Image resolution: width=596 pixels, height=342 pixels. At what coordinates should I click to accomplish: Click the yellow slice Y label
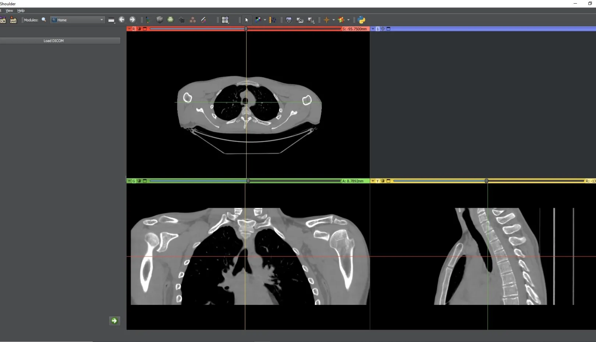click(x=377, y=181)
